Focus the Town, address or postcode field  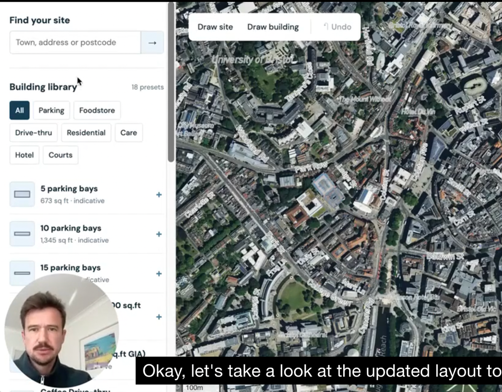(75, 43)
